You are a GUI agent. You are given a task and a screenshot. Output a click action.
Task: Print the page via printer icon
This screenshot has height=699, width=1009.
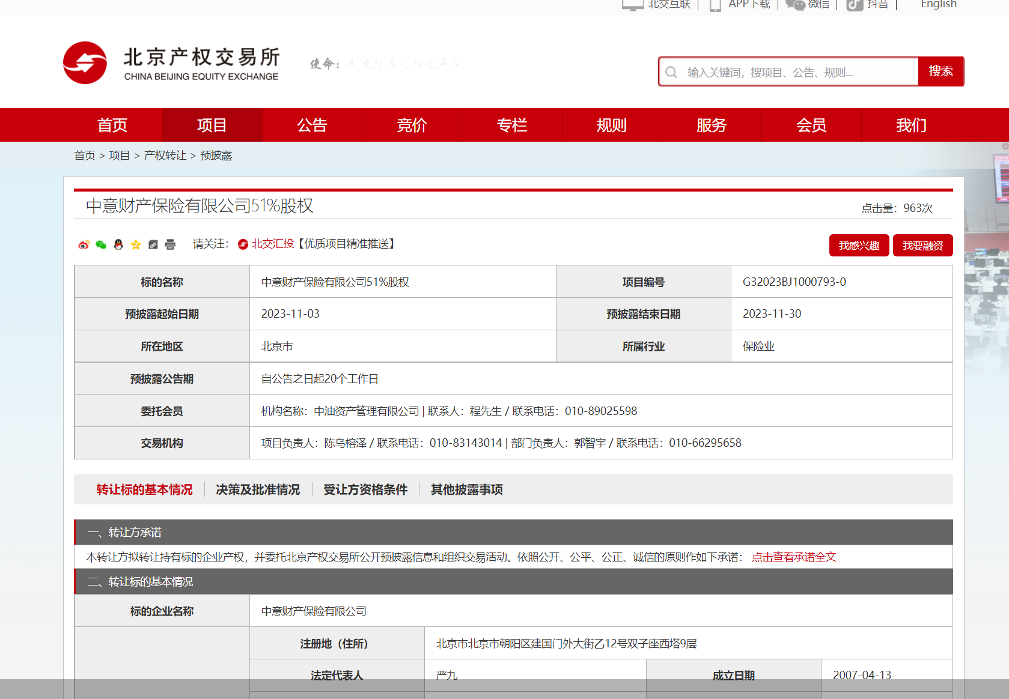tap(169, 245)
